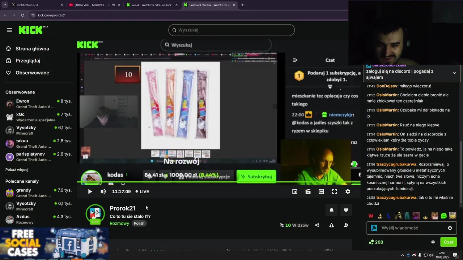
Task: Click stream progress bar in player
Action: (218, 182)
